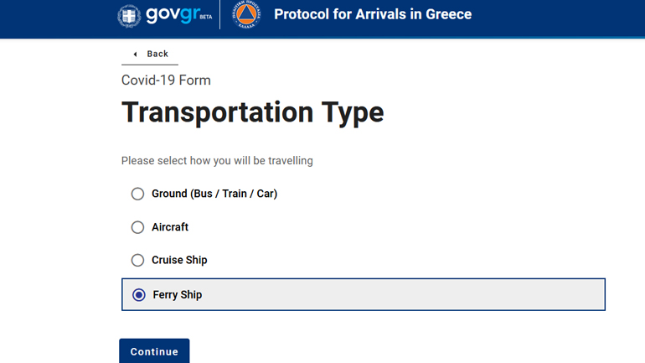This screenshot has height=363, width=645.
Task: Select the Ground (Bus / Train / Car) radio button
Action: click(x=137, y=194)
